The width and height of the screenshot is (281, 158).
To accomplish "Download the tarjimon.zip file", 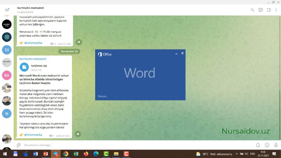I will 24,67.
